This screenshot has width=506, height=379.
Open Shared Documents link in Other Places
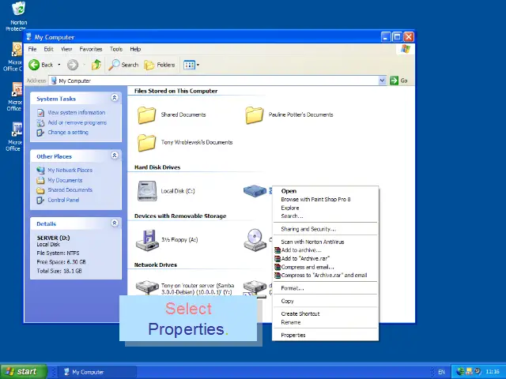tap(70, 189)
